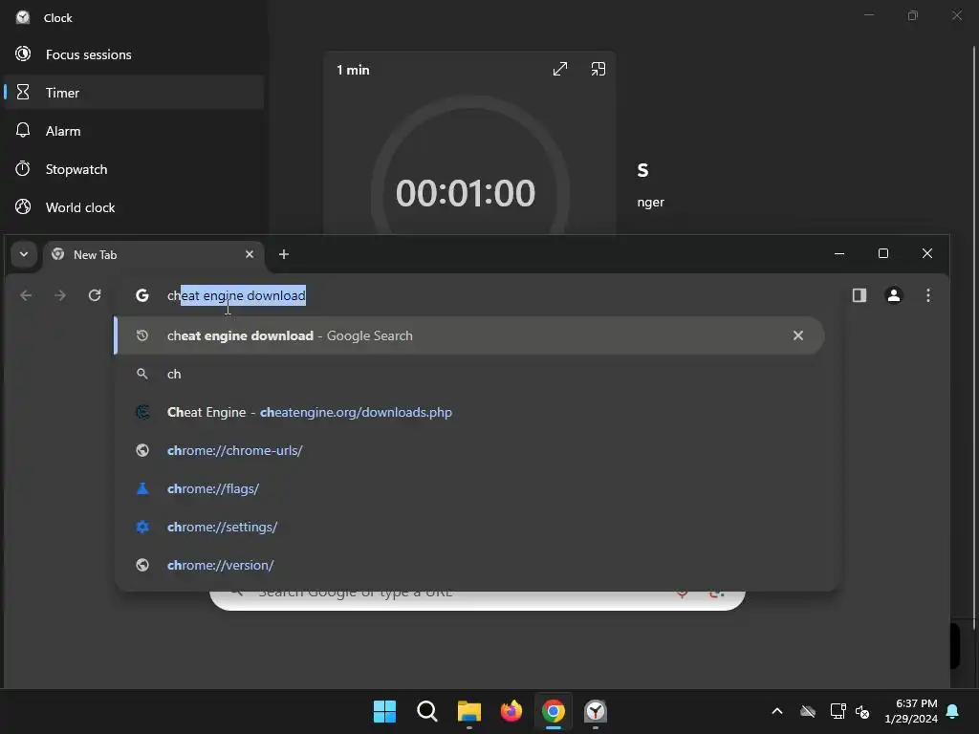Click the 00:01:00 timer display
979x734 pixels.
coord(466,193)
